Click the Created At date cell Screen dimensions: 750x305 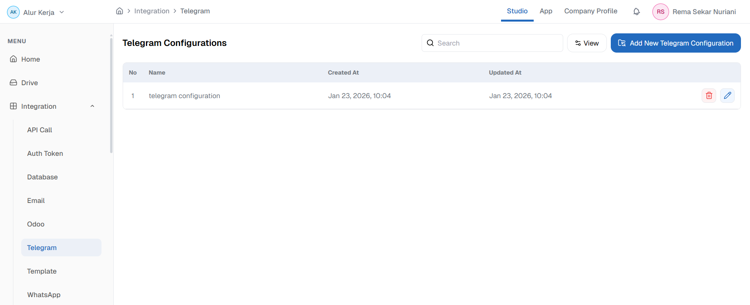click(x=359, y=96)
